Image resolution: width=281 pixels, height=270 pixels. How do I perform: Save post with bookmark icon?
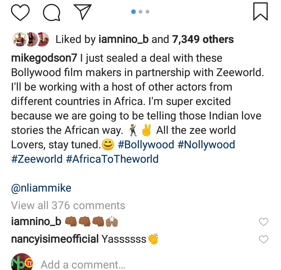pyautogui.click(x=260, y=11)
